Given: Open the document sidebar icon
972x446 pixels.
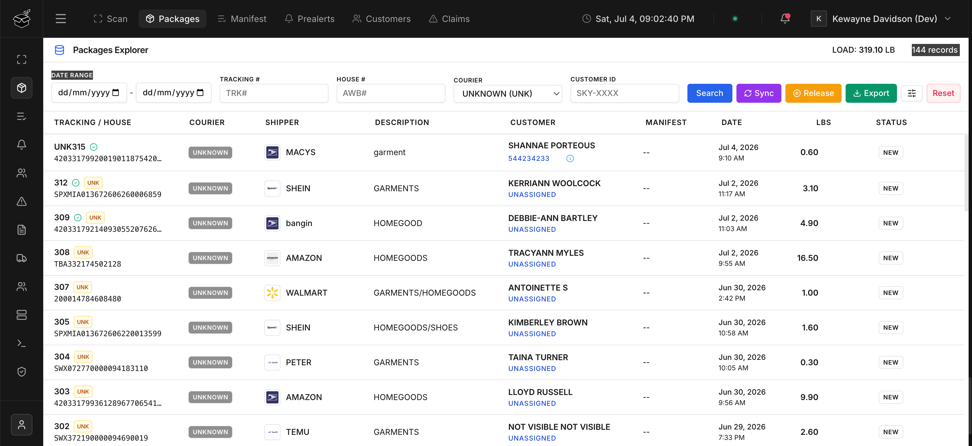Looking at the screenshot, I should tap(22, 229).
